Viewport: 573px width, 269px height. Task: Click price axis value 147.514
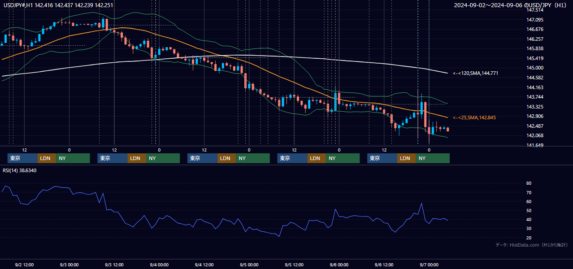tap(535, 10)
